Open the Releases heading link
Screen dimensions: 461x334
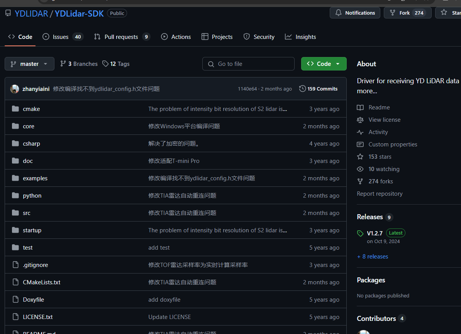pyautogui.click(x=370, y=217)
